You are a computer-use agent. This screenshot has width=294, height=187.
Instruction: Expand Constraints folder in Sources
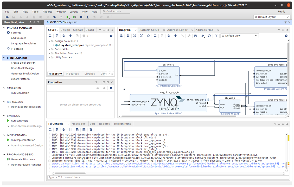[x=49, y=49]
